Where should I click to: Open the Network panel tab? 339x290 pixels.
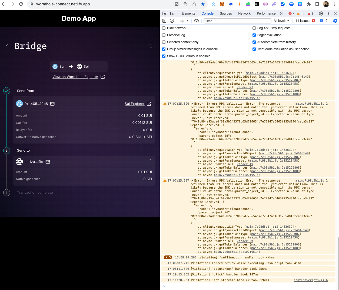pyautogui.click(x=244, y=13)
